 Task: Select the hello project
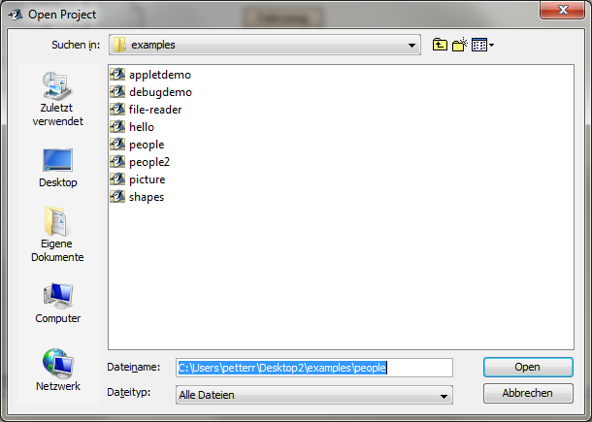point(132,127)
